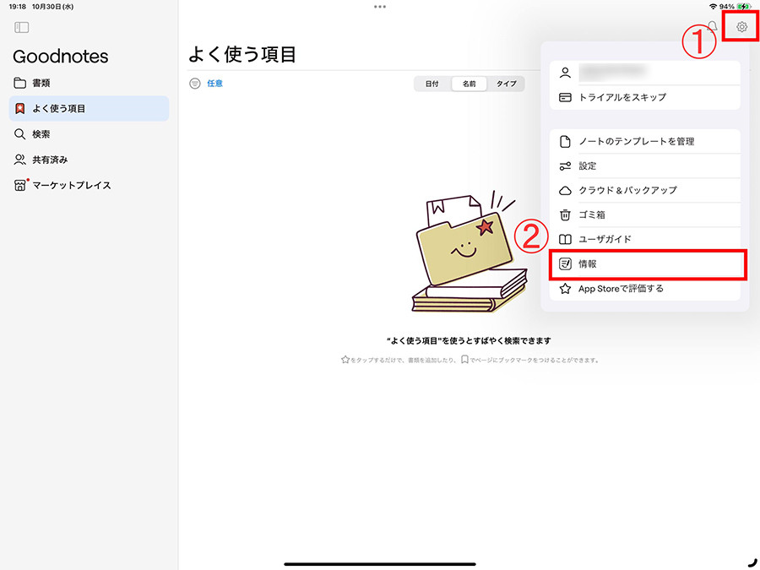The image size is (760, 570).
Task: Select 情報 menu item
Action: tap(644, 263)
